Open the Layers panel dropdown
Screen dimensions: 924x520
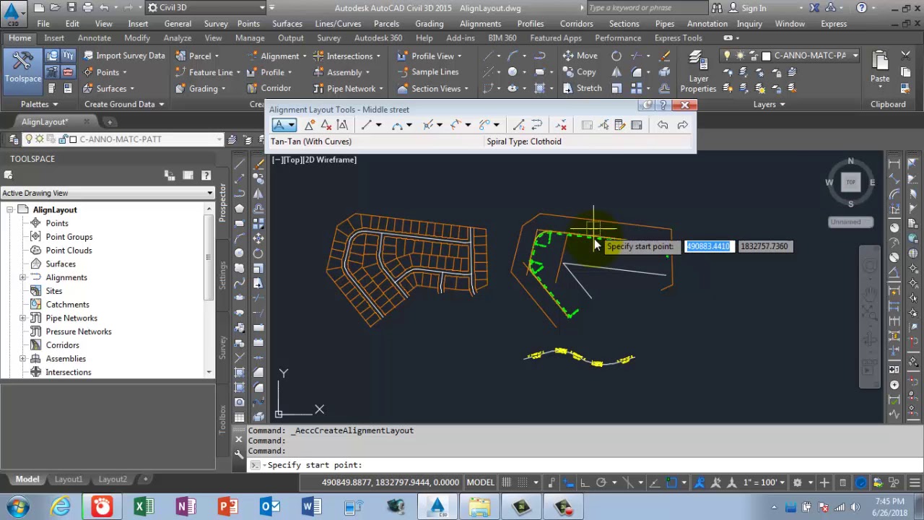[x=768, y=104]
